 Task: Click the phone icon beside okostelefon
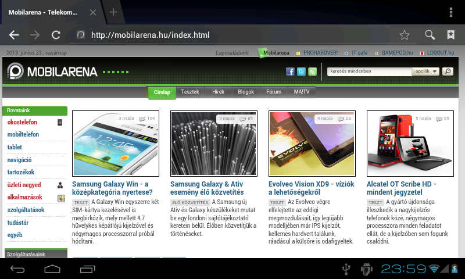click(x=60, y=122)
